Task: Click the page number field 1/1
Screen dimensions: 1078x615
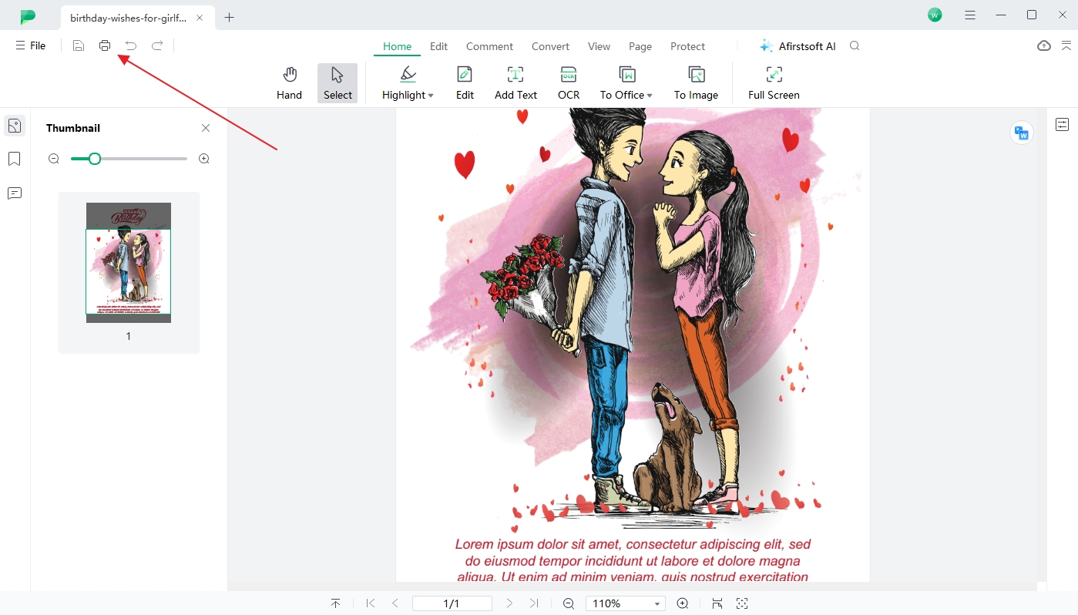Action: tap(452, 603)
